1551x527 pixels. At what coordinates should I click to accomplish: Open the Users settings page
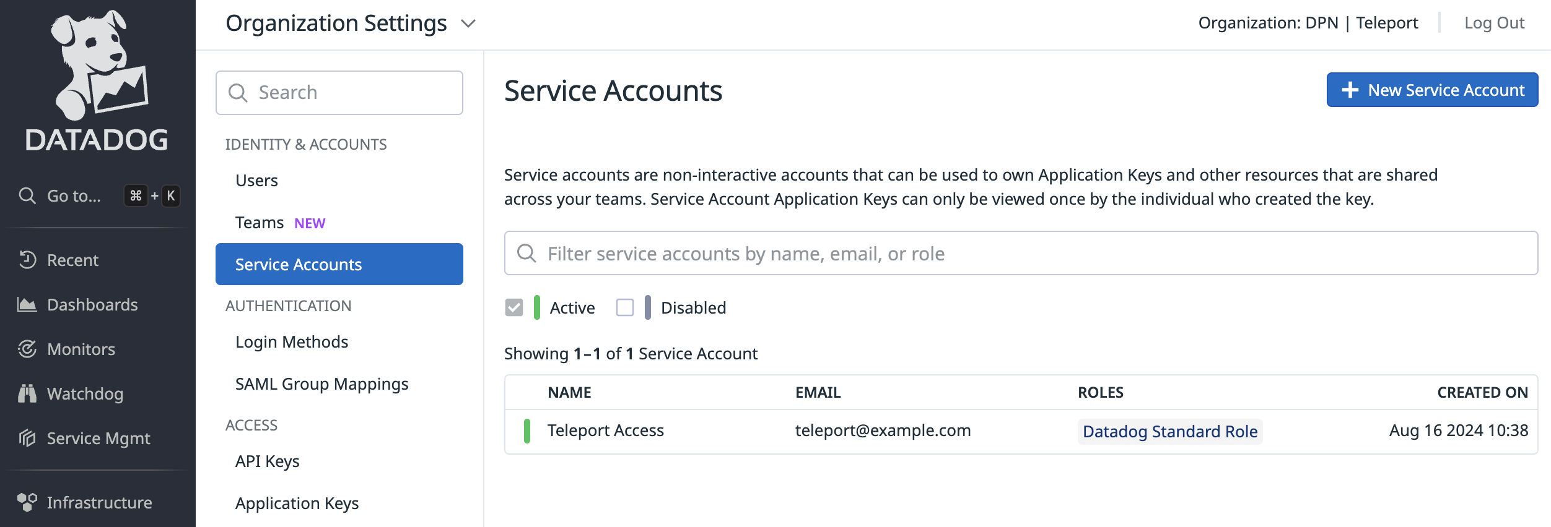(x=256, y=181)
